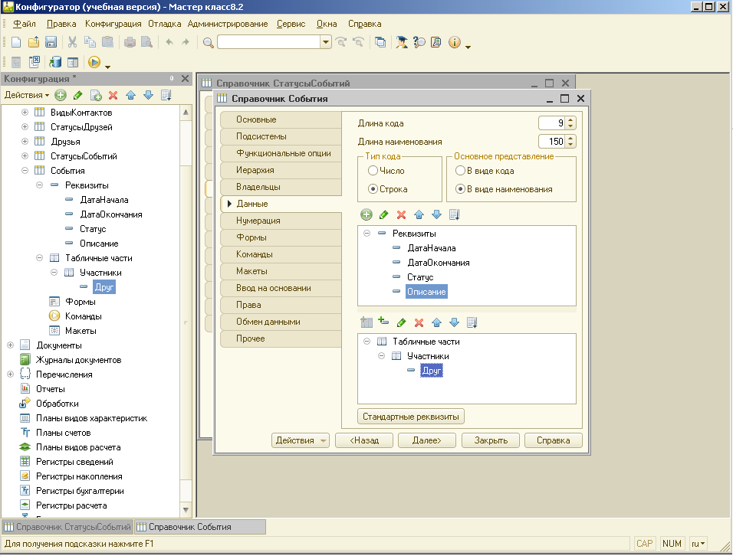Viewport: 733px width, 556px height.
Task: Click the Open file folder icon
Action: point(34,42)
